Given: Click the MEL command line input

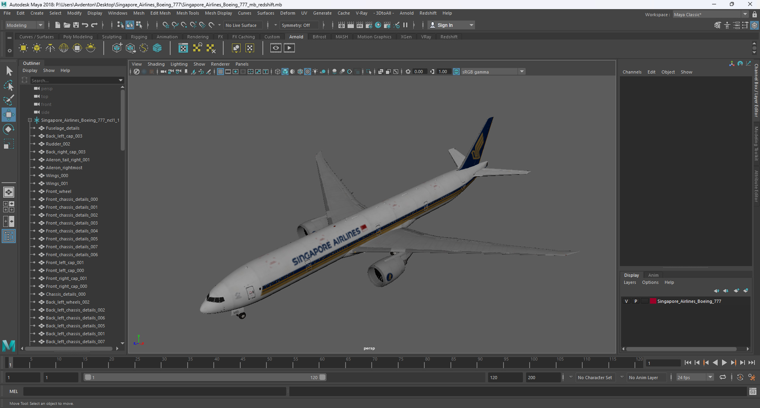Looking at the screenshot, I should 154,391.
